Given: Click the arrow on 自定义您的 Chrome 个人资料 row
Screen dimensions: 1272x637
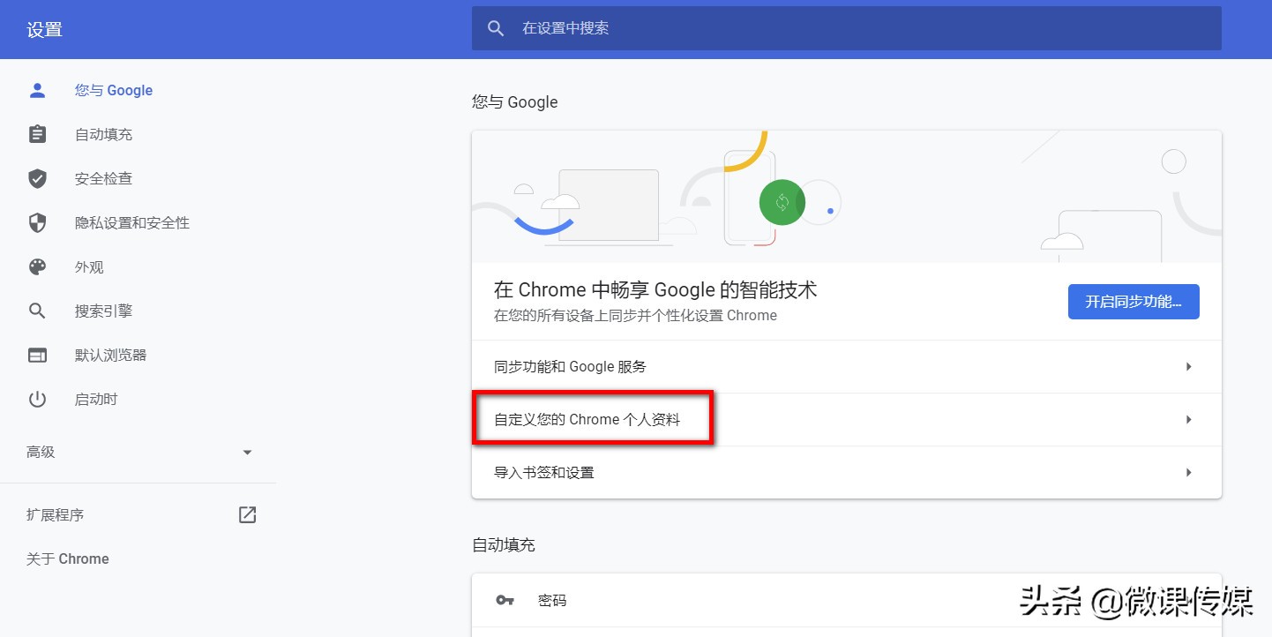Looking at the screenshot, I should (x=1188, y=420).
